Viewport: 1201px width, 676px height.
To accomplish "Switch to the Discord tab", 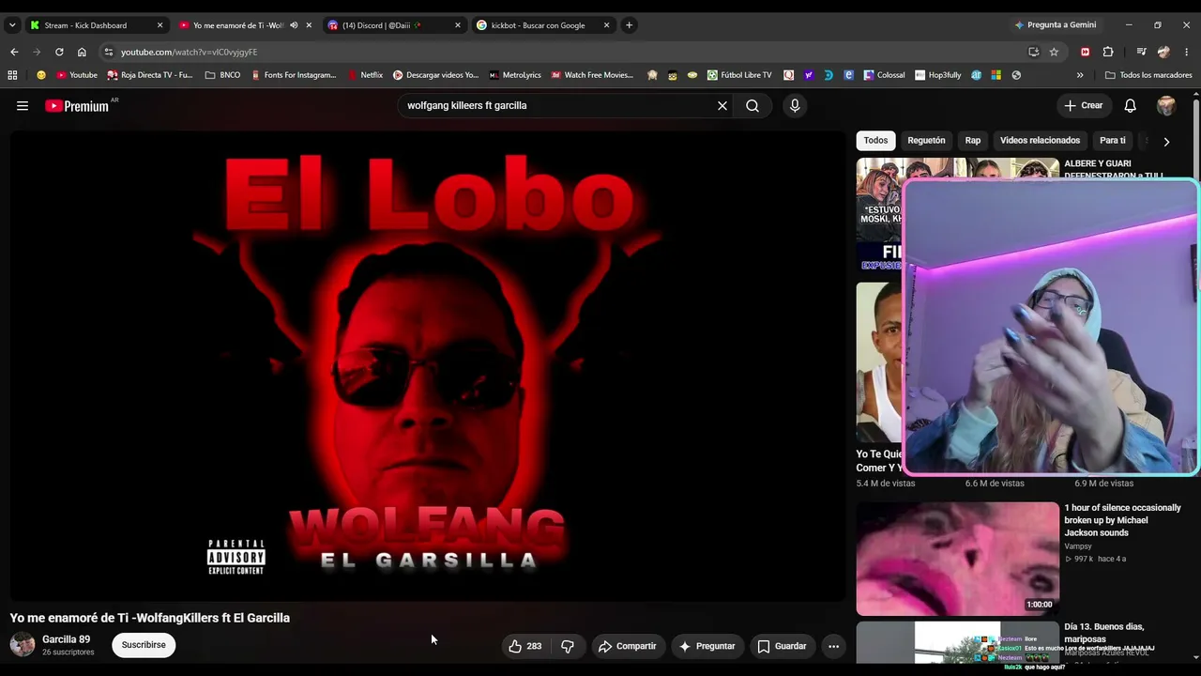I will pyautogui.click(x=394, y=25).
